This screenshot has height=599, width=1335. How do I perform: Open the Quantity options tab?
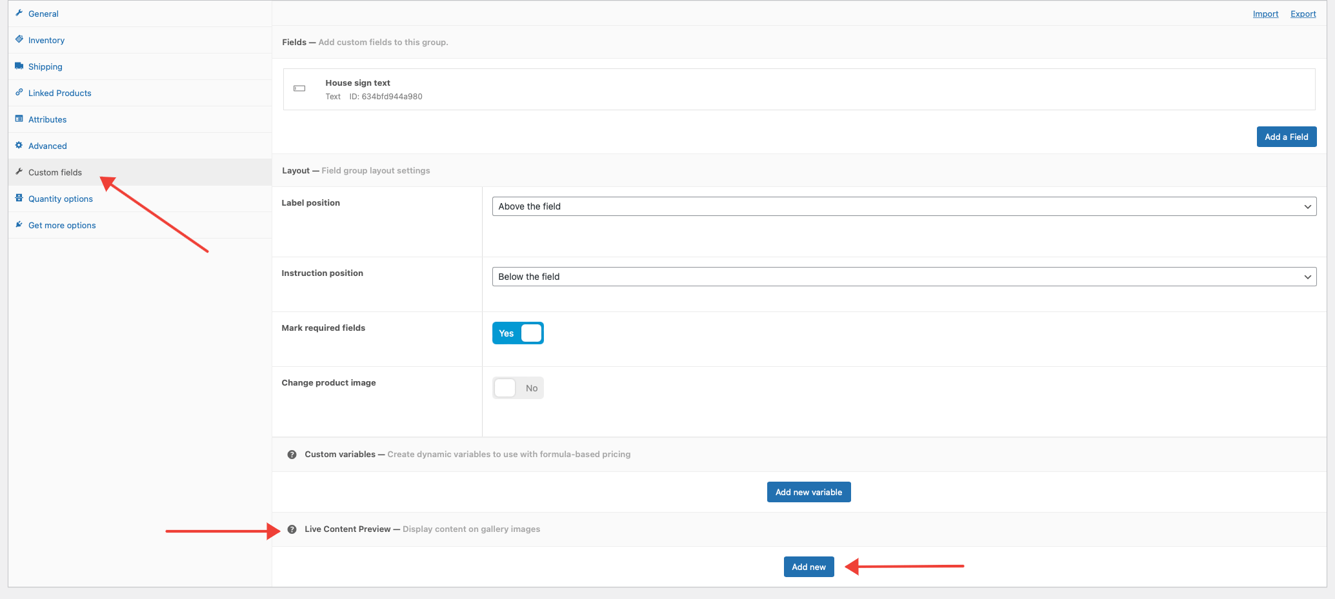coord(140,199)
